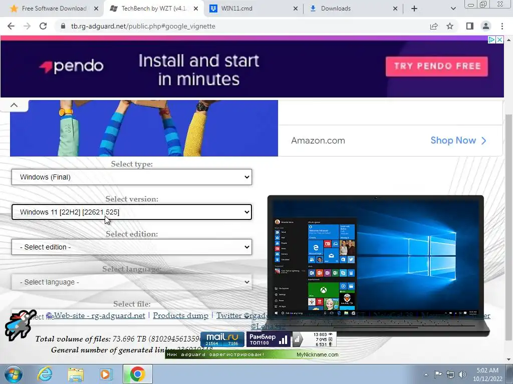
Task: Close the Pendo ad banner
Action: (500, 40)
